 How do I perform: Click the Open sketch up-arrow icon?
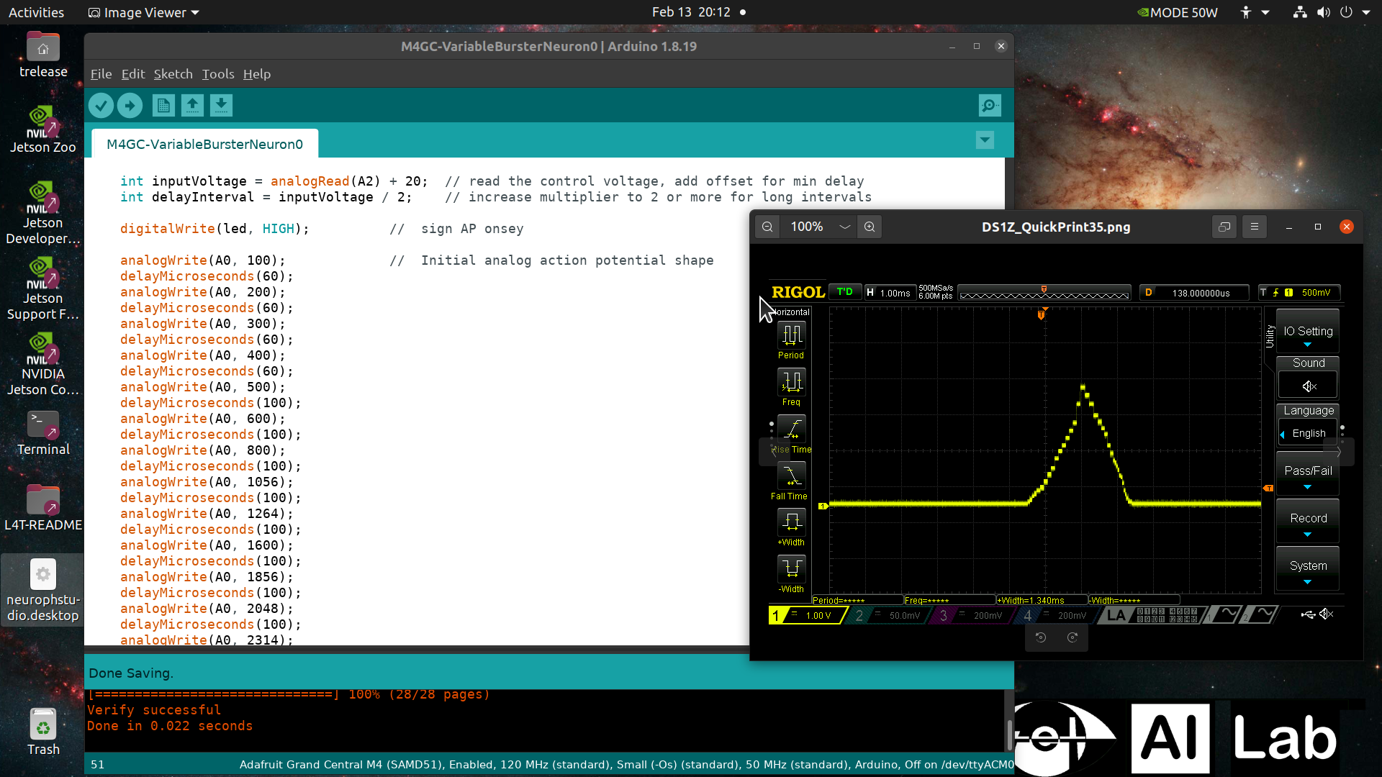(192, 106)
